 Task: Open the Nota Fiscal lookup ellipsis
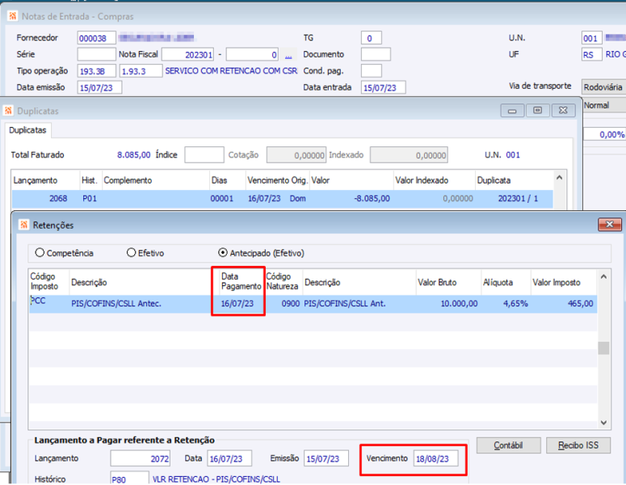click(288, 55)
